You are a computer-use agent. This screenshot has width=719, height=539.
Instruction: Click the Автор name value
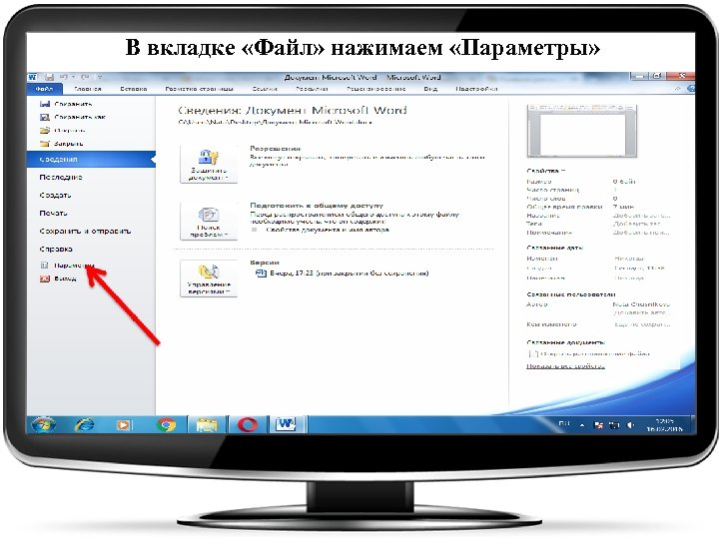click(640, 303)
